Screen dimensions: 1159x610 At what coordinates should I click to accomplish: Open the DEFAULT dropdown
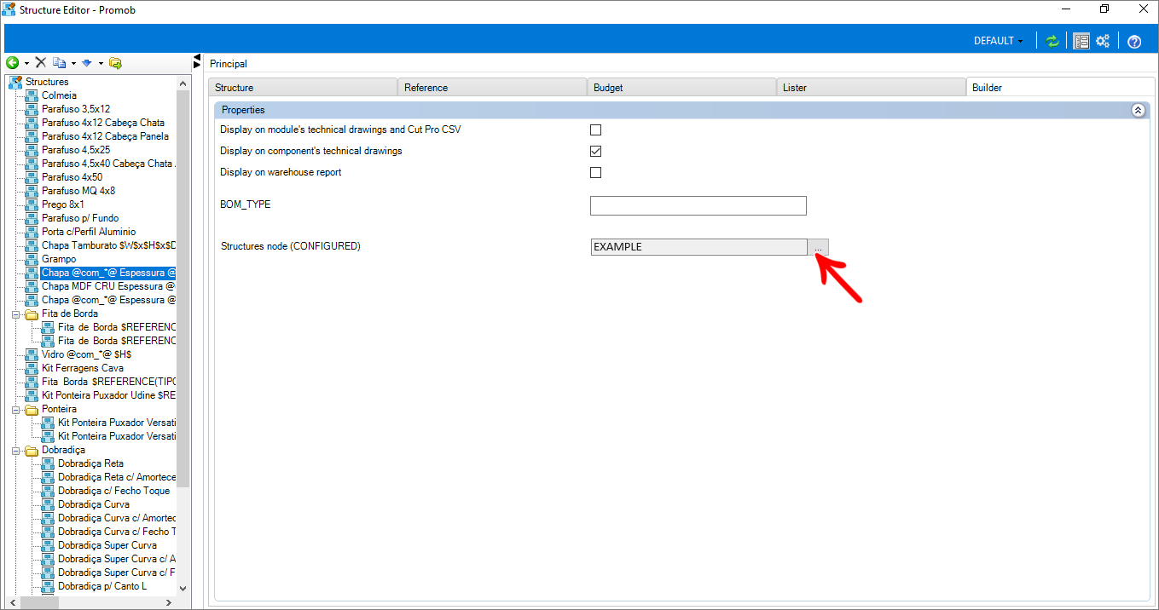point(999,41)
